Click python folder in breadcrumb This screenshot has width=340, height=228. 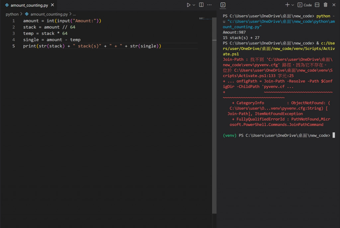click(x=12, y=14)
